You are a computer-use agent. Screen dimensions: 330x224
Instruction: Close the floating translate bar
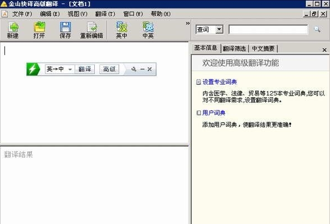[149, 69]
